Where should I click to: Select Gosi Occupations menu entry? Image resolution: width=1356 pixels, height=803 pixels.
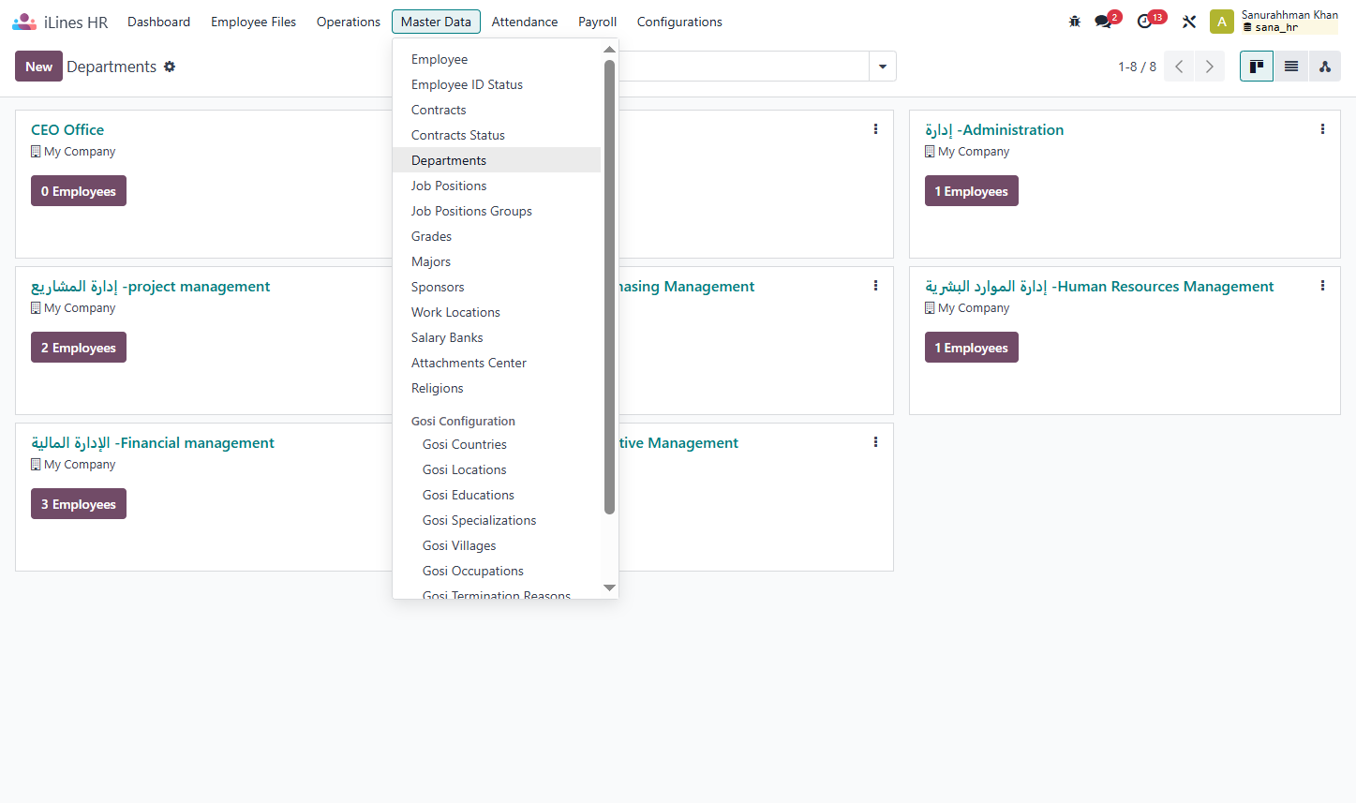[497, 571]
